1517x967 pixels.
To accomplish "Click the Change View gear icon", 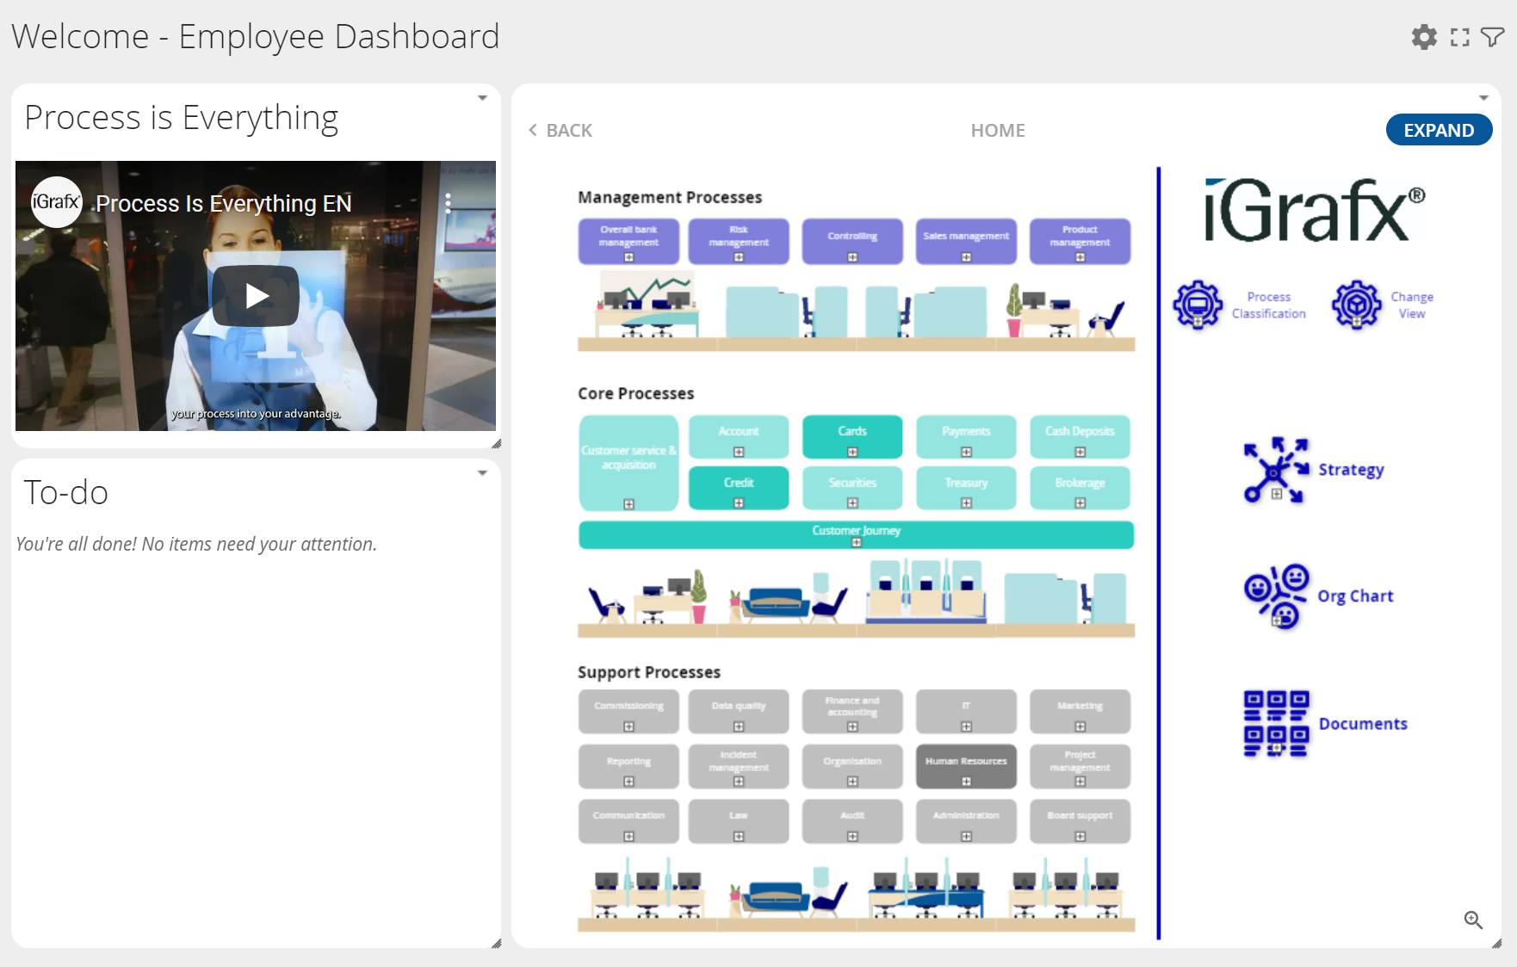I will click(x=1357, y=305).
